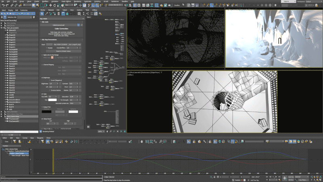Toggle the Clamp Result checkbox
The width and height of the screenshot is (323, 182).
tap(42, 119)
